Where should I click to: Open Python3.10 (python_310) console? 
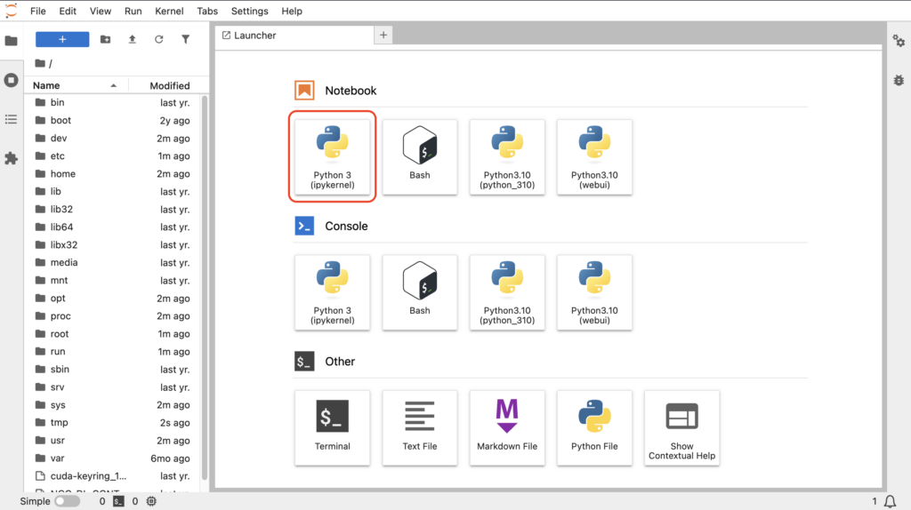[507, 292]
